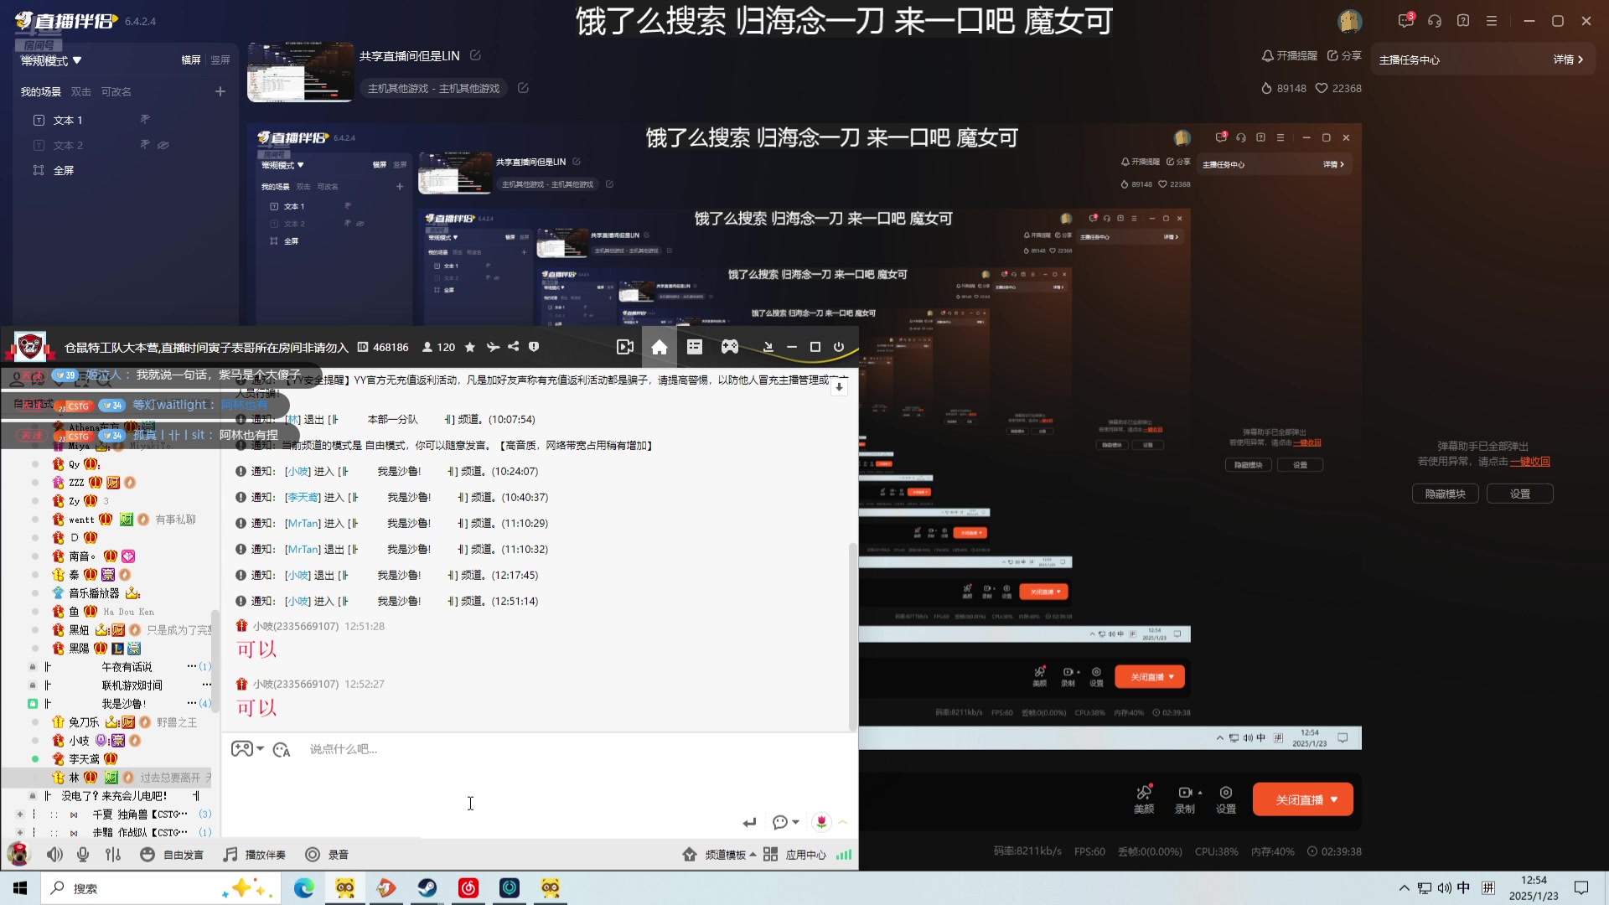Click the stream preview thumbnail
The image size is (1609, 905).
point(300,72)
